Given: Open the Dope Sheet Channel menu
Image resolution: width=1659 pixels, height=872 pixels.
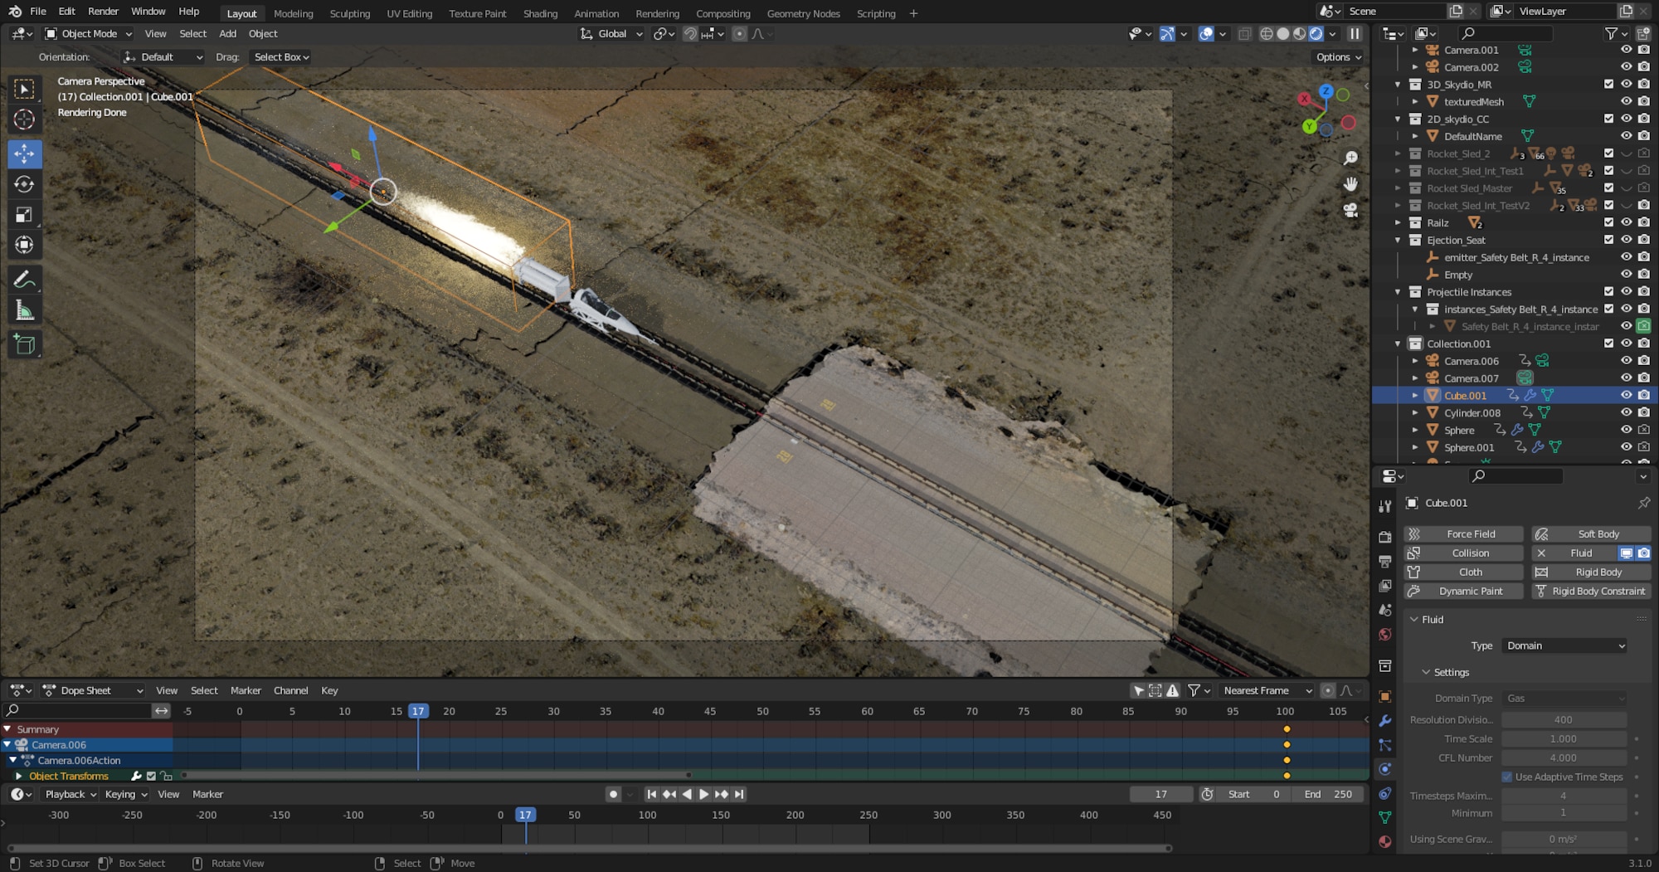Looking at the screenshot, I should click(x=290, y=691).
